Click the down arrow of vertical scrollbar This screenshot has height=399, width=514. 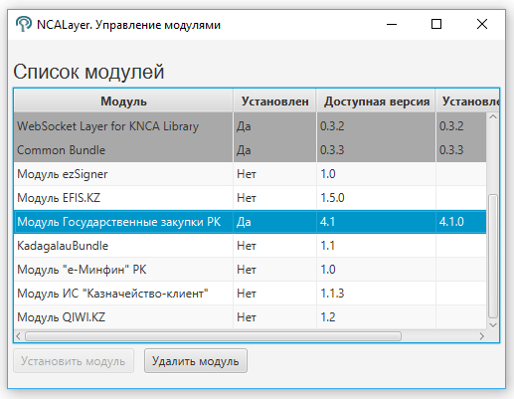click(x=493, y=325)
